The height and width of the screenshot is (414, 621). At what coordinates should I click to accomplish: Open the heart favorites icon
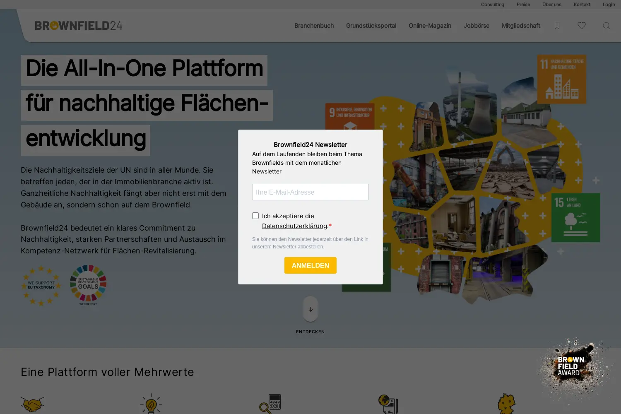tap(582, 26)
